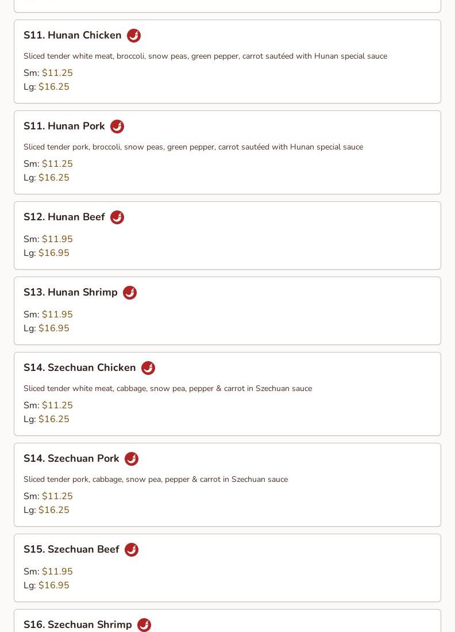Select the S13. Hunan Shrimp title
The width and height of the screenshot is (455, 632).
click(71, 292)
